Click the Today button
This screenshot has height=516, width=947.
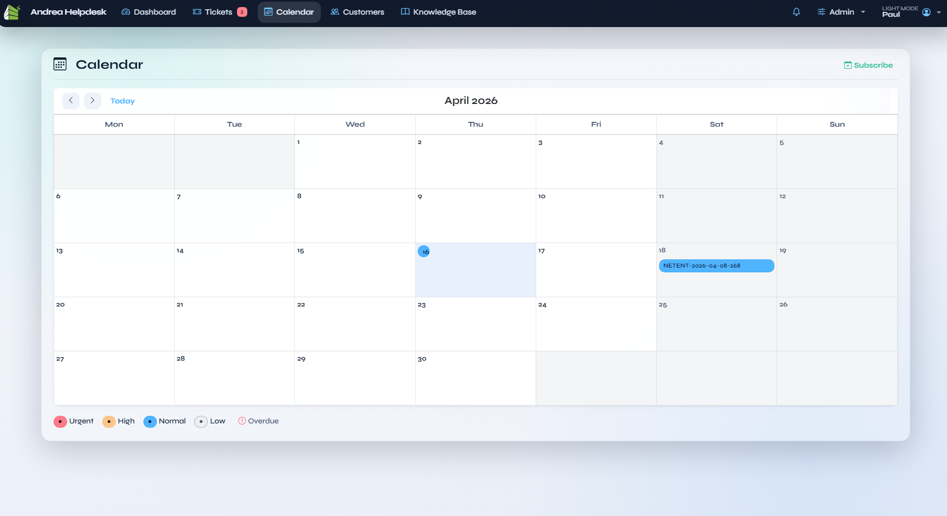(x=122, y=101)
